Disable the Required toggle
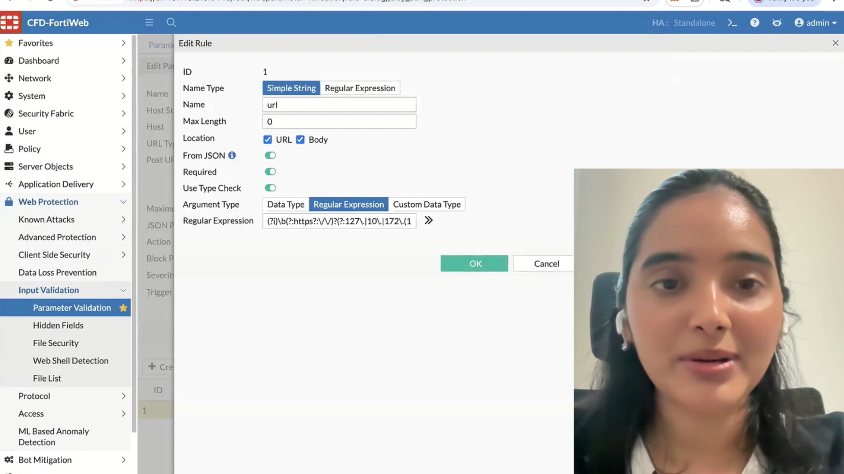Viewport: 844px width, 474px height. pos(270,172)
